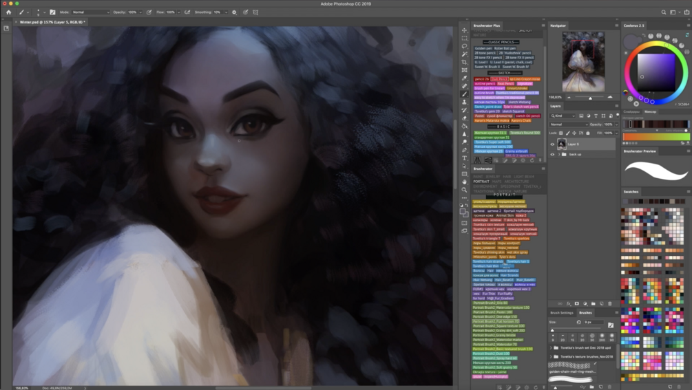Select the Winter.psd document tab
Image resolution: width=692 pixels, height=390 pixels.
pos(51,22)
